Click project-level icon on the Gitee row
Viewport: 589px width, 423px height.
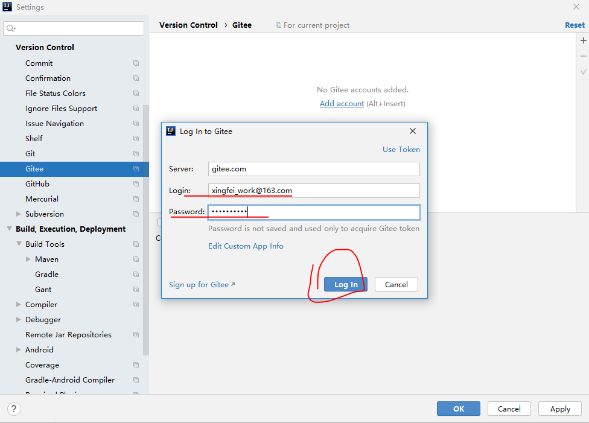(136, 169)
